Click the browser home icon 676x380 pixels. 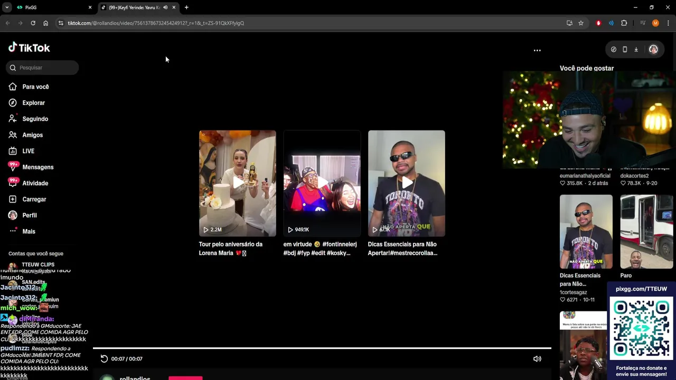click(45, 23)
